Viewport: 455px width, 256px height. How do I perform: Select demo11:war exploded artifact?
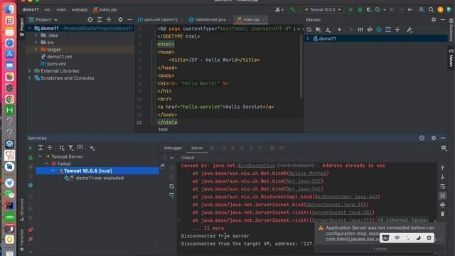[100, 178]
